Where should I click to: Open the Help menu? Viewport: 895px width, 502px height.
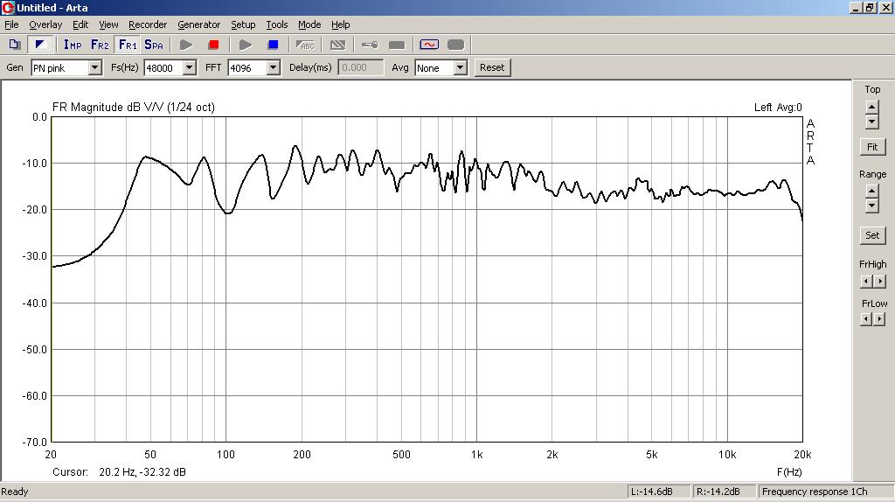[x=341, y=24]
